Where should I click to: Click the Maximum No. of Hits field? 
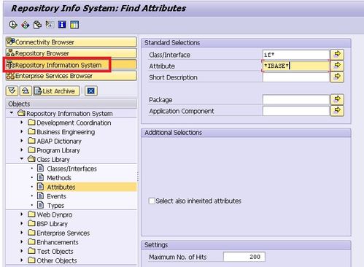[244, 257]
